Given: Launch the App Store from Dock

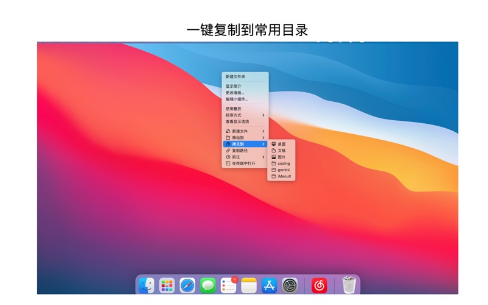Looking at the screenshot, I should pos(269,285).
